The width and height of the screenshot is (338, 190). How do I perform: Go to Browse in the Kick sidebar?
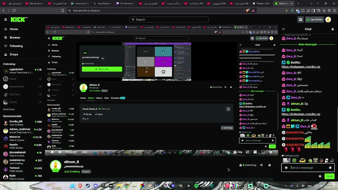[15, 37]
